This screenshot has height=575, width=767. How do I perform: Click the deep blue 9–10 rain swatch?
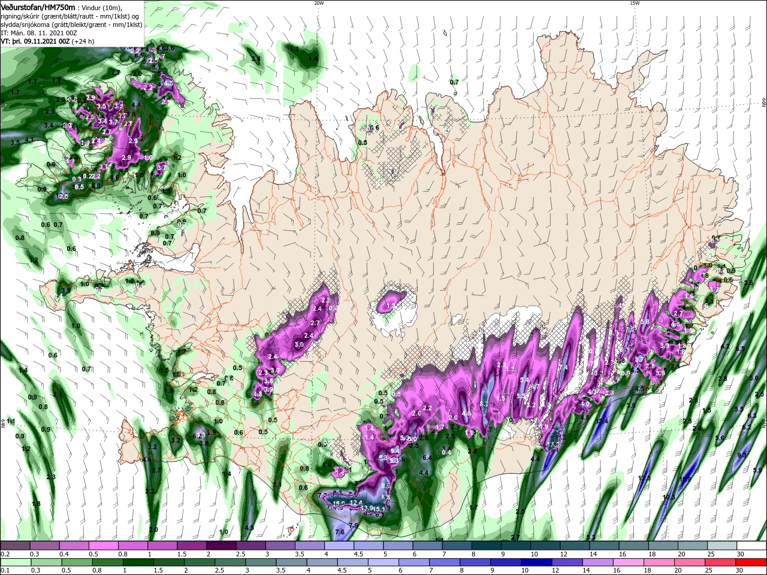506,562
